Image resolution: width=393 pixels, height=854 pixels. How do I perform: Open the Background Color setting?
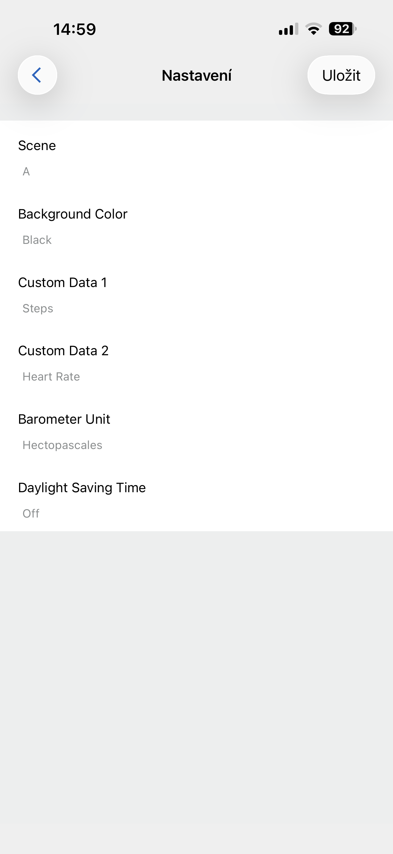coord(73,214)
